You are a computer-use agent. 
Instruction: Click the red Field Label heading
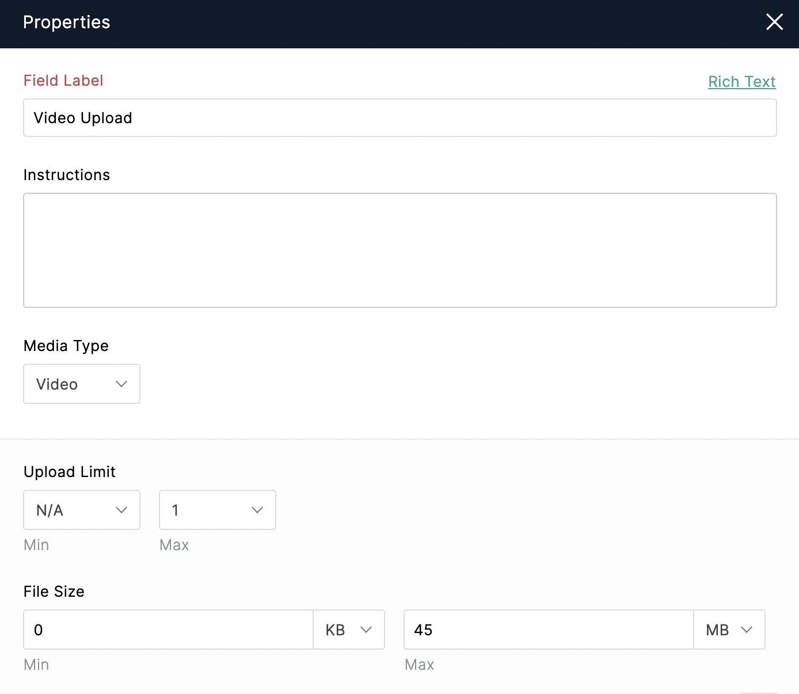click(63, 81)
